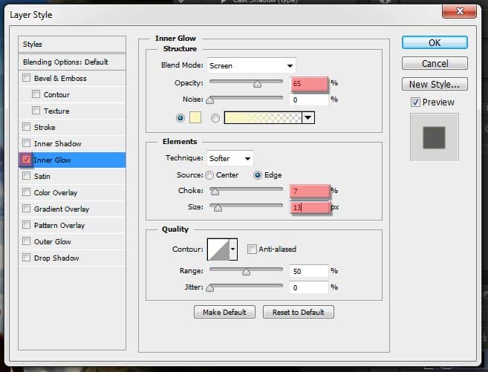The image size is (488, 372).
Task: Enable the Gradient Overlay checkbox
Action: pos(27,208)
